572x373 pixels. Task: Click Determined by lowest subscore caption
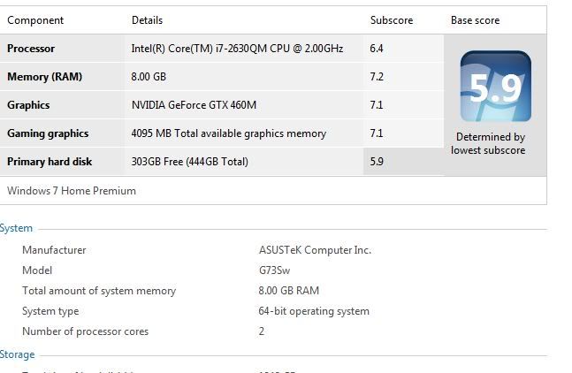[489, 143]
